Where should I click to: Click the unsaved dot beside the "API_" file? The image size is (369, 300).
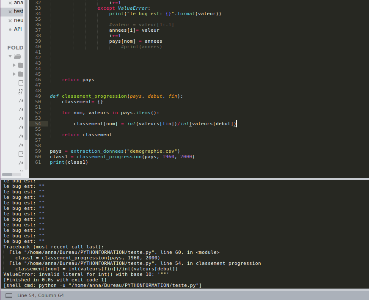(x=10, y=30)
